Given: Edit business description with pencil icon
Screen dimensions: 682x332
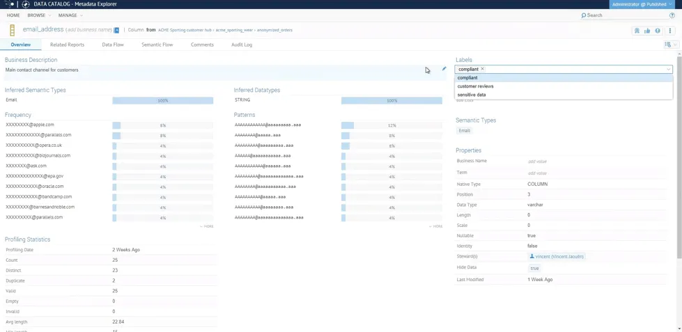Looking at the screenshot, I should pos(444,68).
